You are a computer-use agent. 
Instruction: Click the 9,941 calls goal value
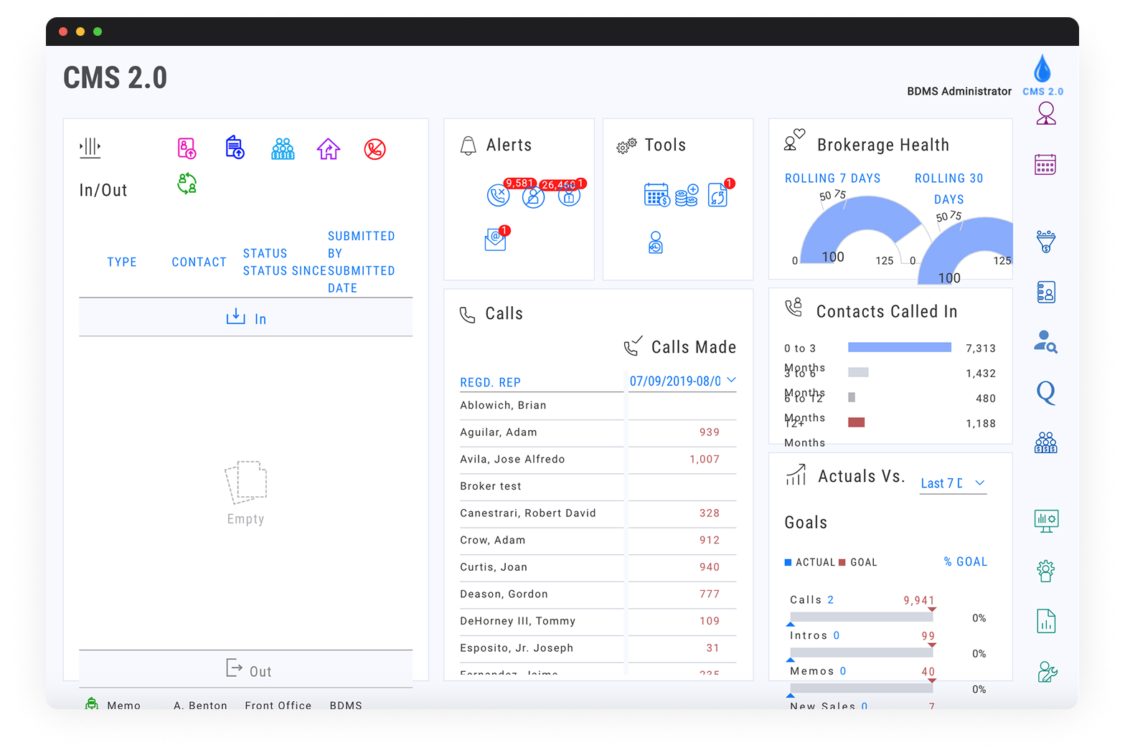(x=919, y=600)
